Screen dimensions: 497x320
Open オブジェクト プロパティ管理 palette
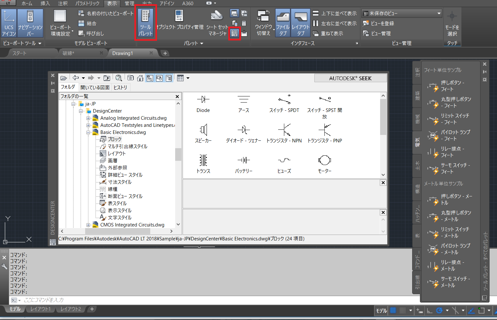coord(180,20)
